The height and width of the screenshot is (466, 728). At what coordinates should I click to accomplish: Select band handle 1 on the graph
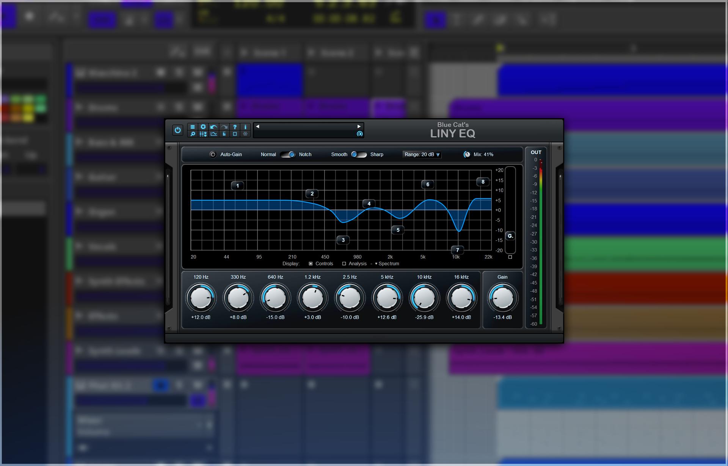[238, 186]
